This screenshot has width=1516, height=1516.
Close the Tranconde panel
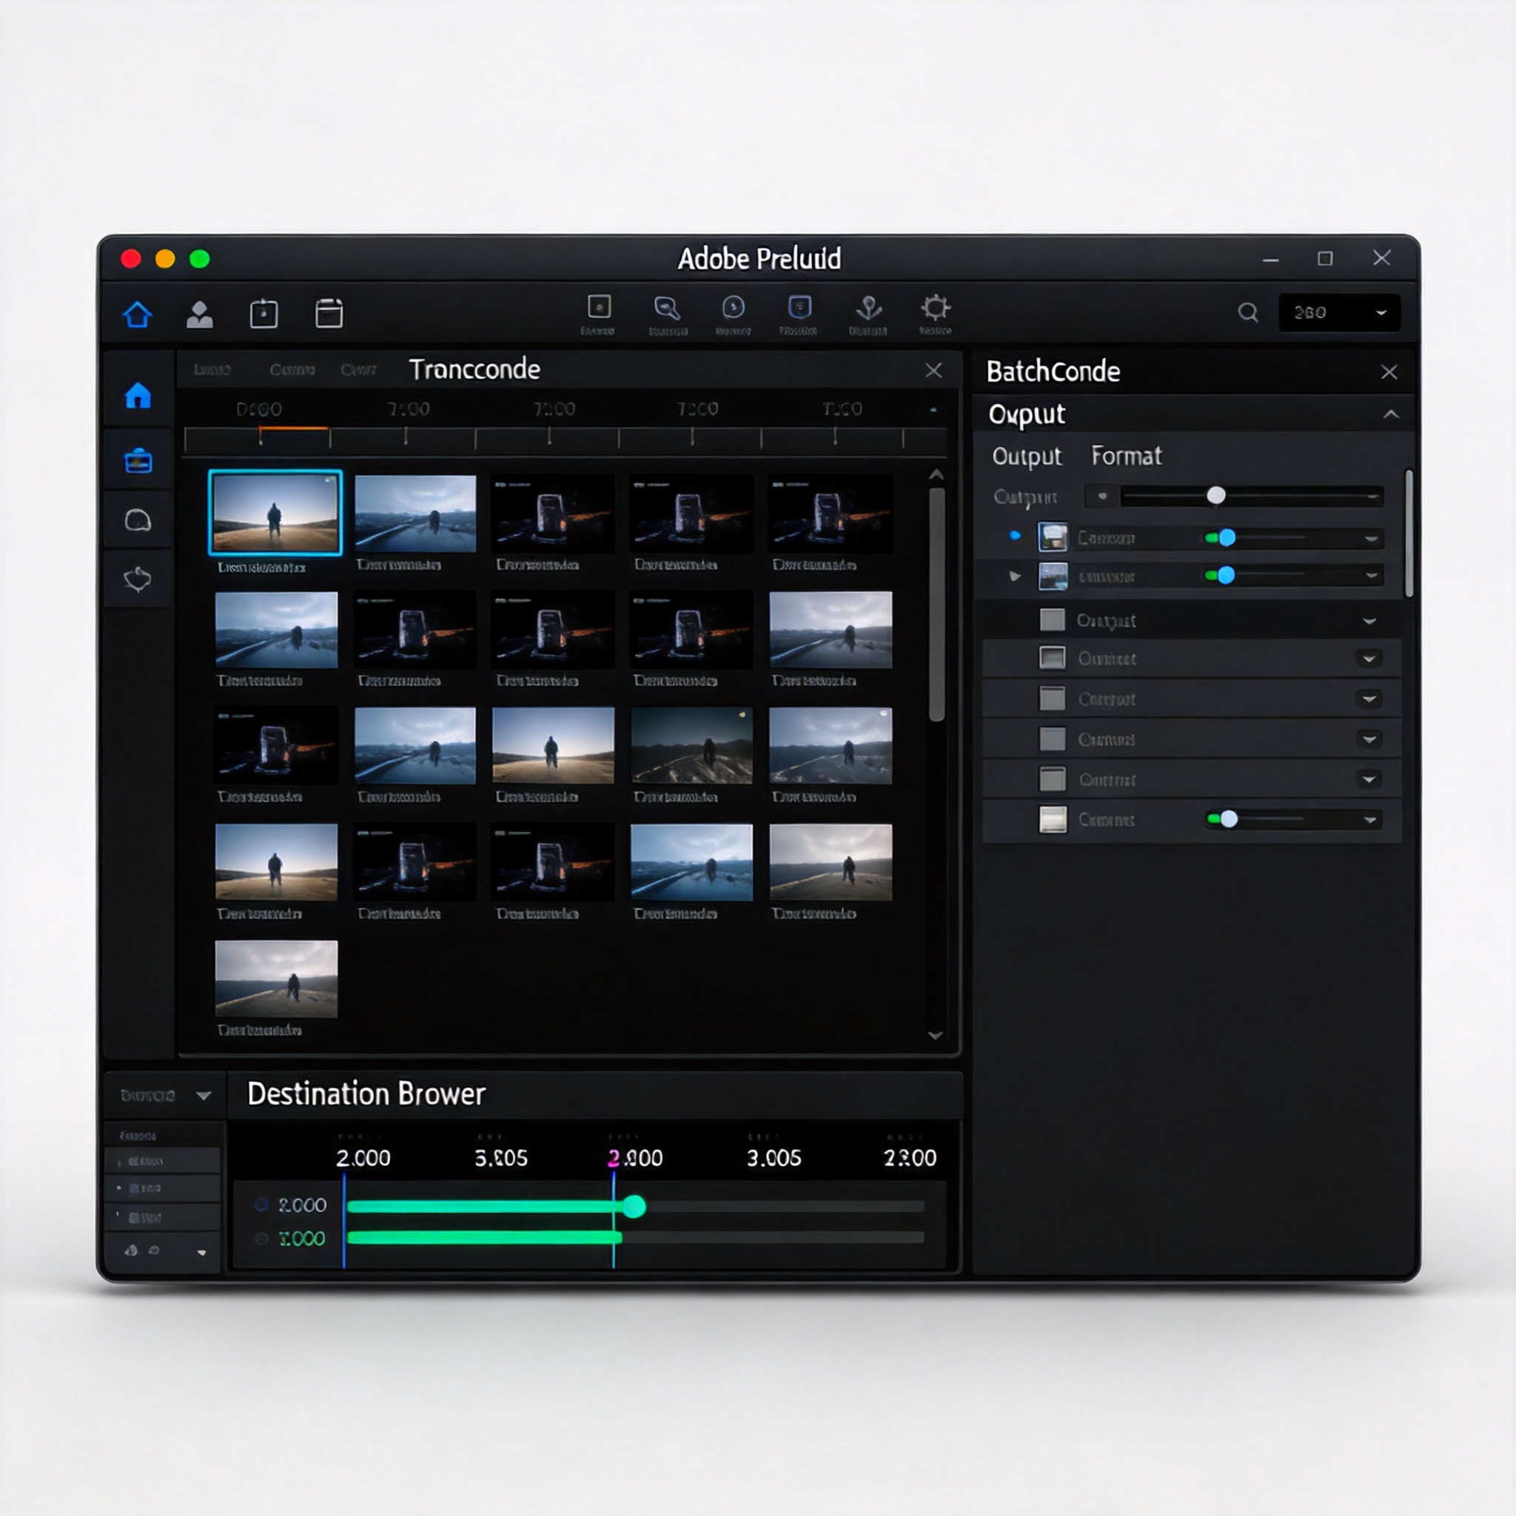click(x=933, y=370)
